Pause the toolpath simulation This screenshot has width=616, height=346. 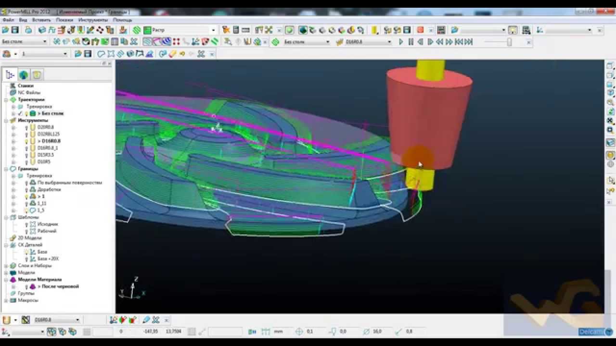411,42
